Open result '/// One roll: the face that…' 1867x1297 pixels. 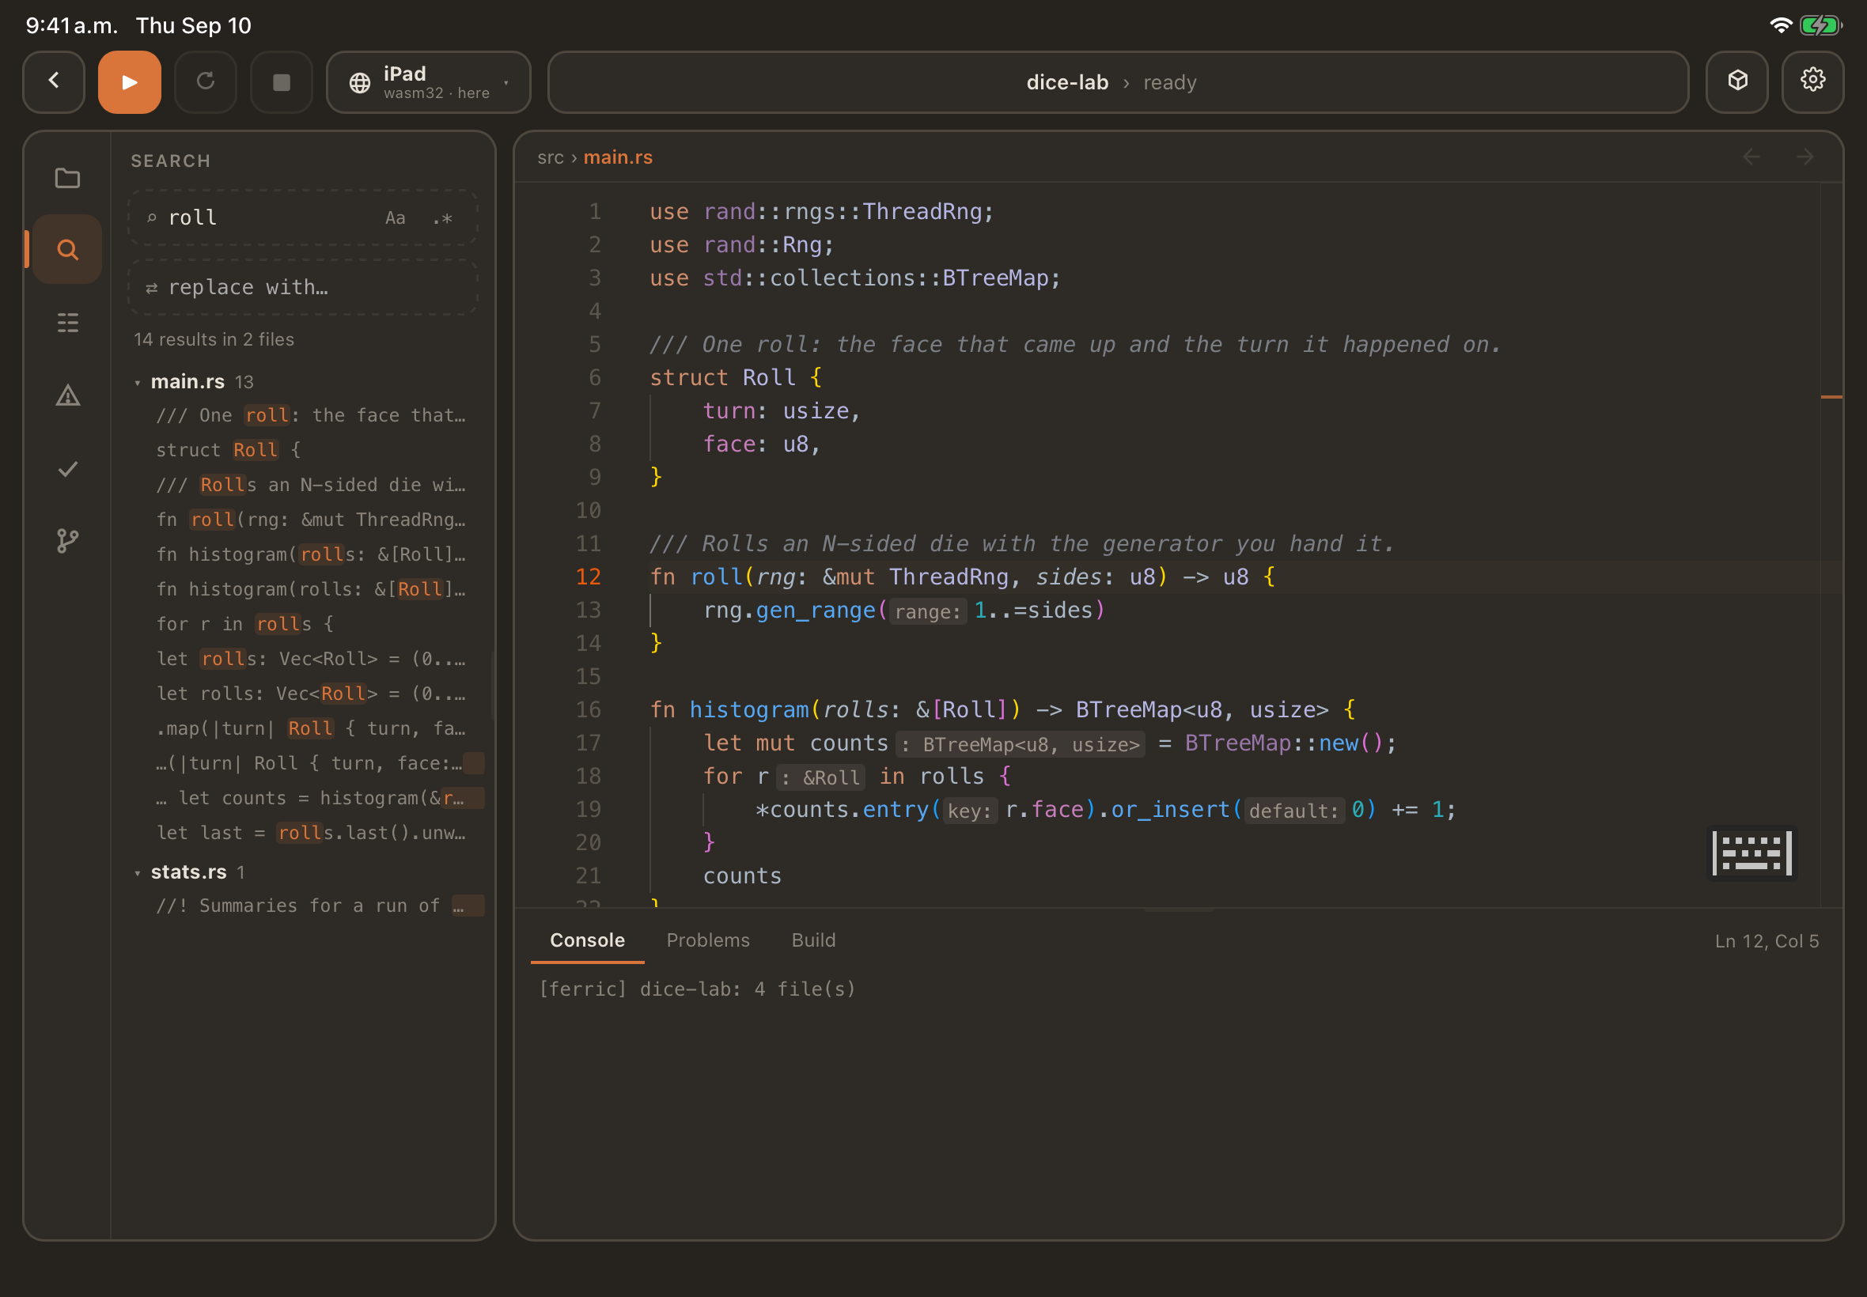pyautogui.click(x=312, y=415)
